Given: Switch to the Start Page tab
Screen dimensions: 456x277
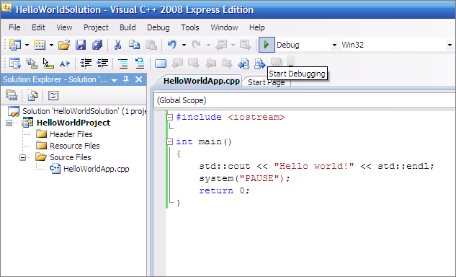Looking at the screenshot, I should [266, 82].
